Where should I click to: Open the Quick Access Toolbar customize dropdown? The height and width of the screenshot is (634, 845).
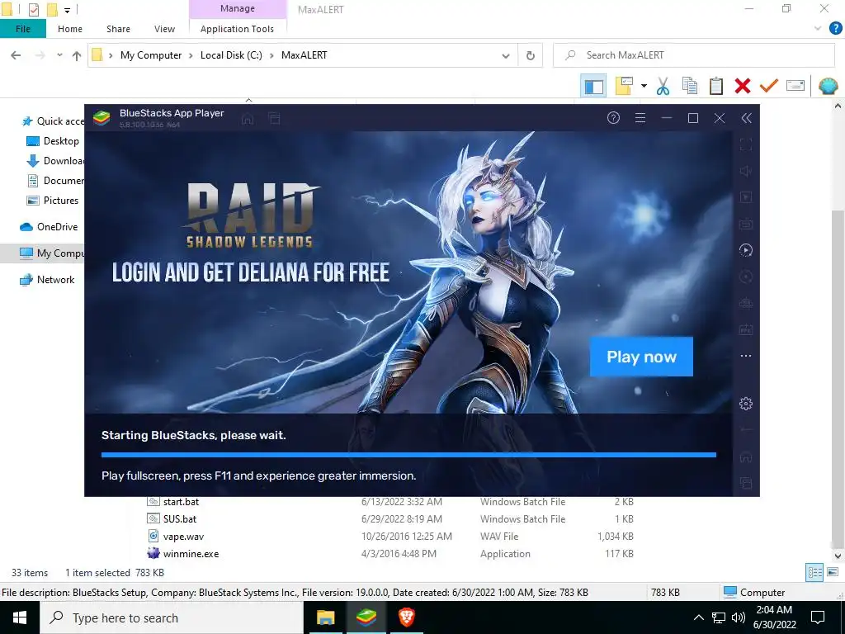(68, 10)
